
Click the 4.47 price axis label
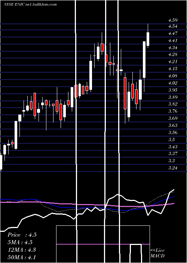point(173,33)
